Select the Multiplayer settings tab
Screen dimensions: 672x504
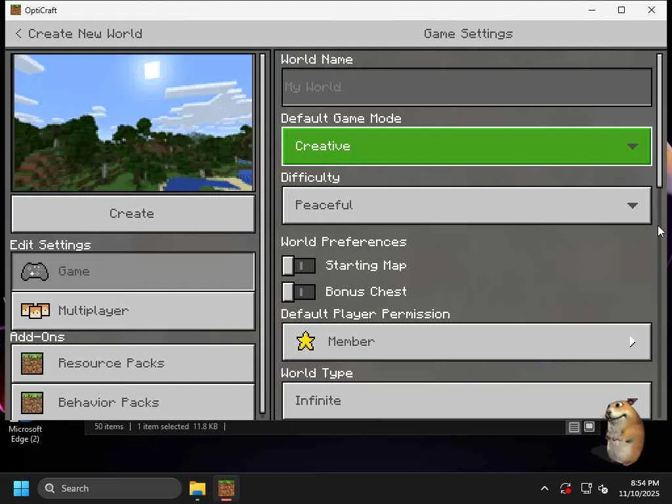pos(133,310)
